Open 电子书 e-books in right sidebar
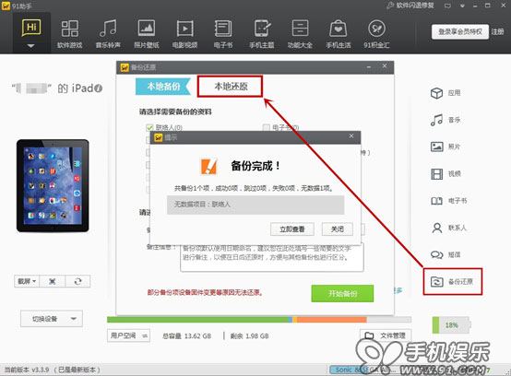Image resolution: width=511 pixels, height=376 pixels. [x=448, y=201]
